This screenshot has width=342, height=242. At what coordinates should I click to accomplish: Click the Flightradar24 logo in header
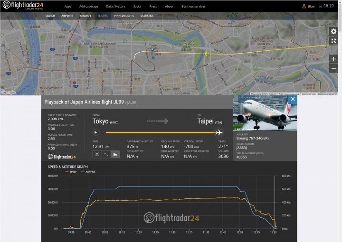(23, 5)
